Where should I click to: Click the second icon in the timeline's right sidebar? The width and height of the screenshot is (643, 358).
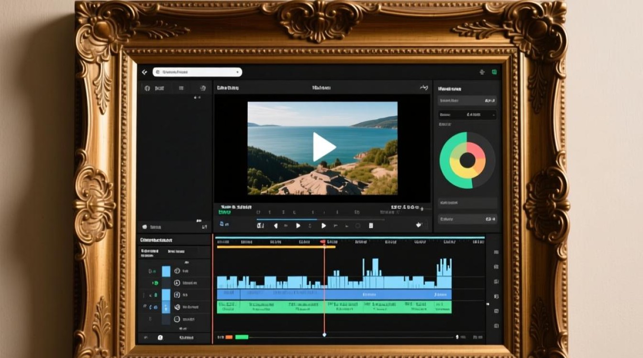coord(496,267)
